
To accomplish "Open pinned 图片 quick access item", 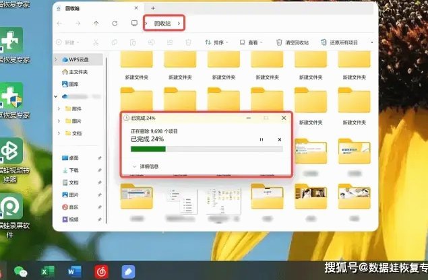I will (x=70, y=195).
